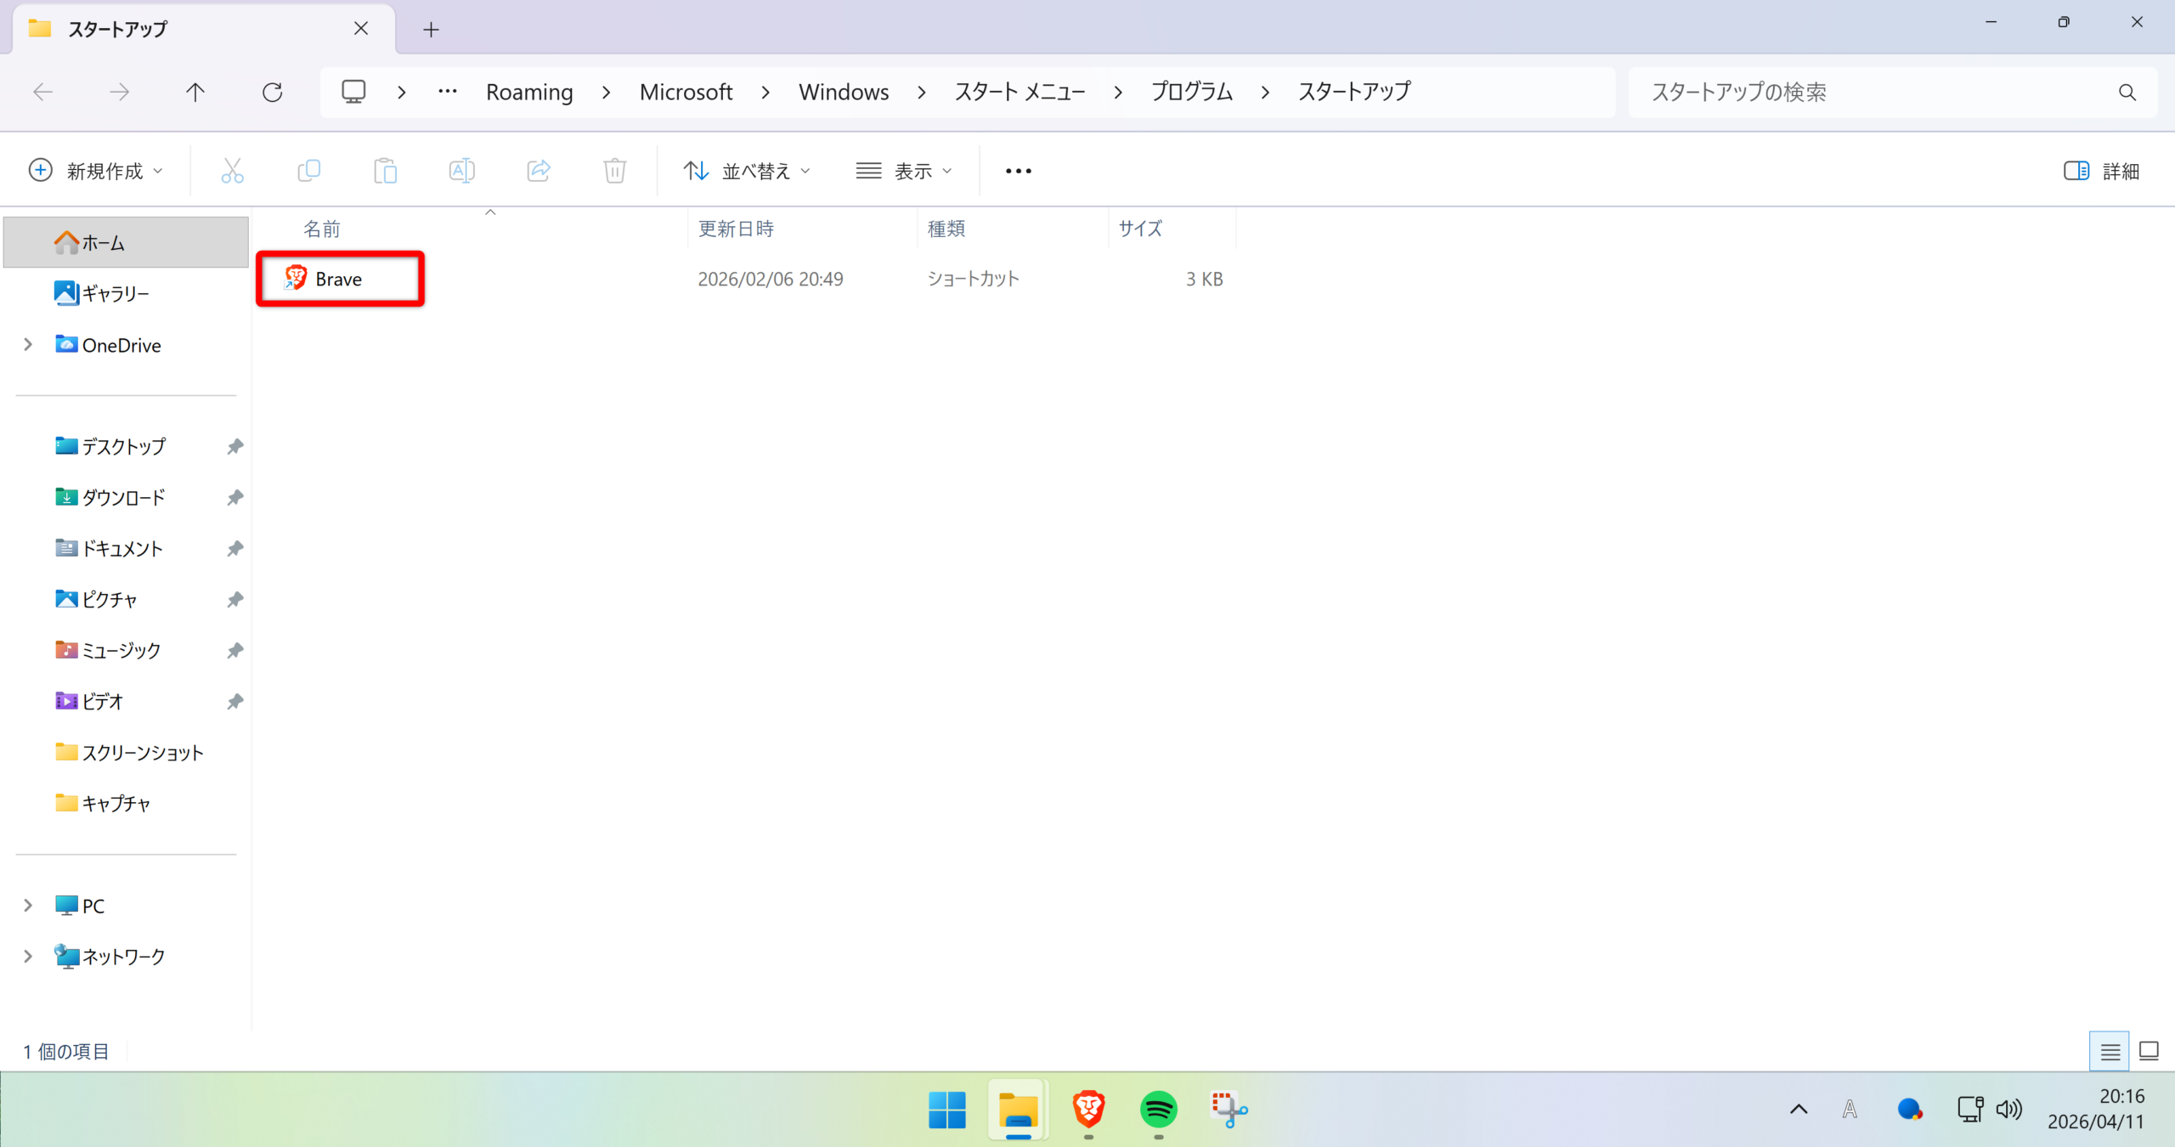Open Spotify from the taskbar

pos(1158,1109)
